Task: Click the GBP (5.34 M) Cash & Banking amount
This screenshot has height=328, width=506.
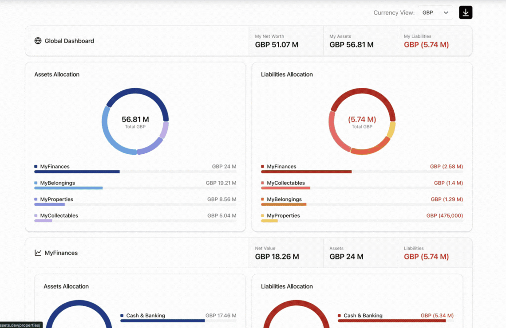Action: [x=437, y=316]
